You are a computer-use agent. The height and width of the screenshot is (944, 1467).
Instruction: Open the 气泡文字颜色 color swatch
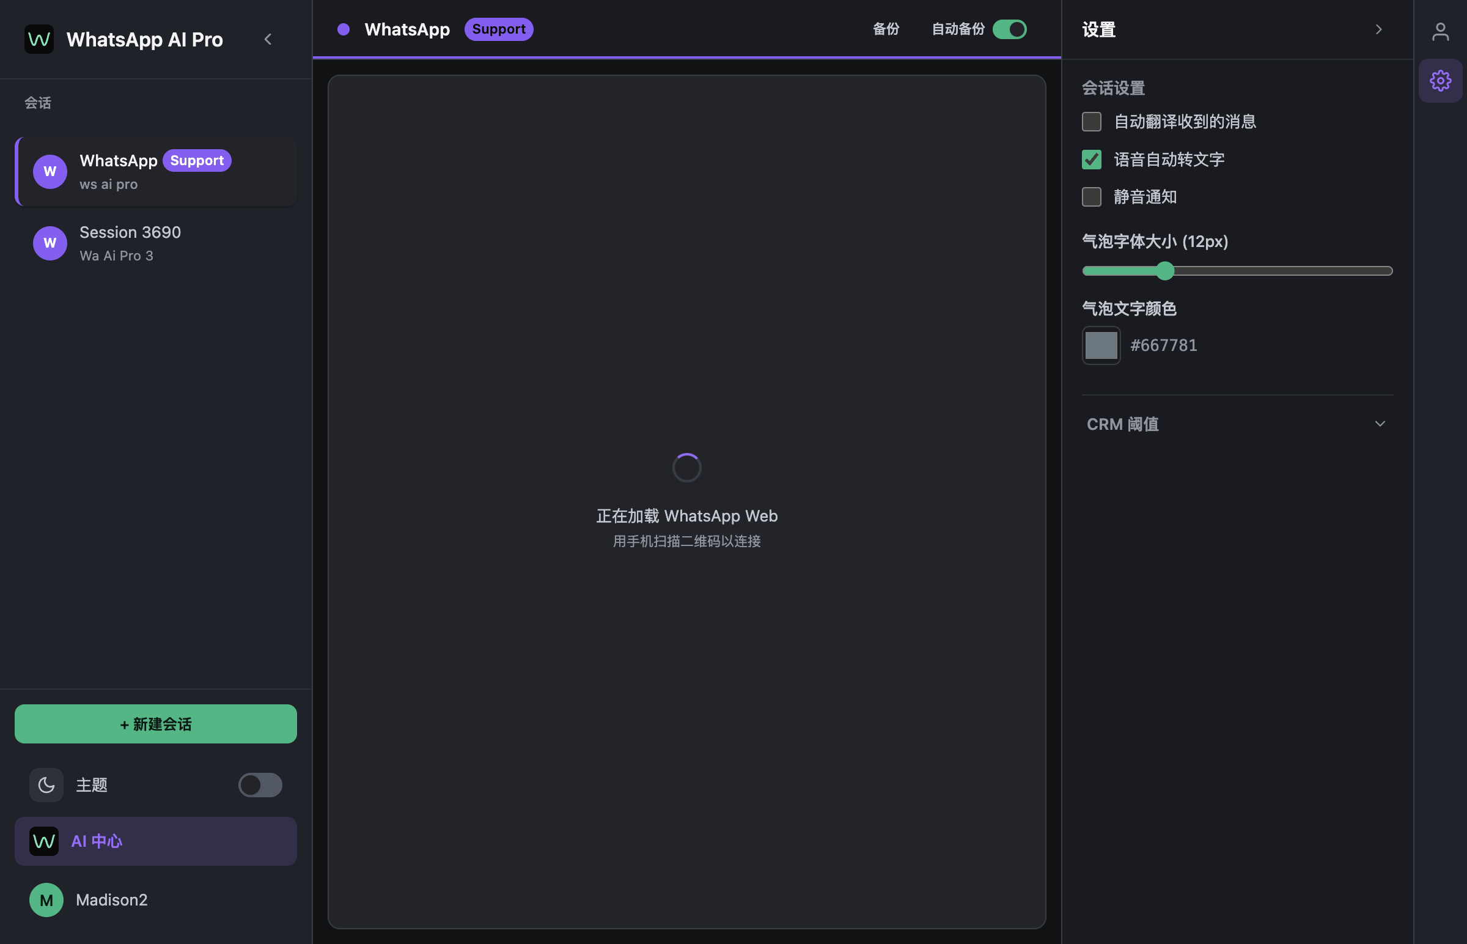(1101, 345)
